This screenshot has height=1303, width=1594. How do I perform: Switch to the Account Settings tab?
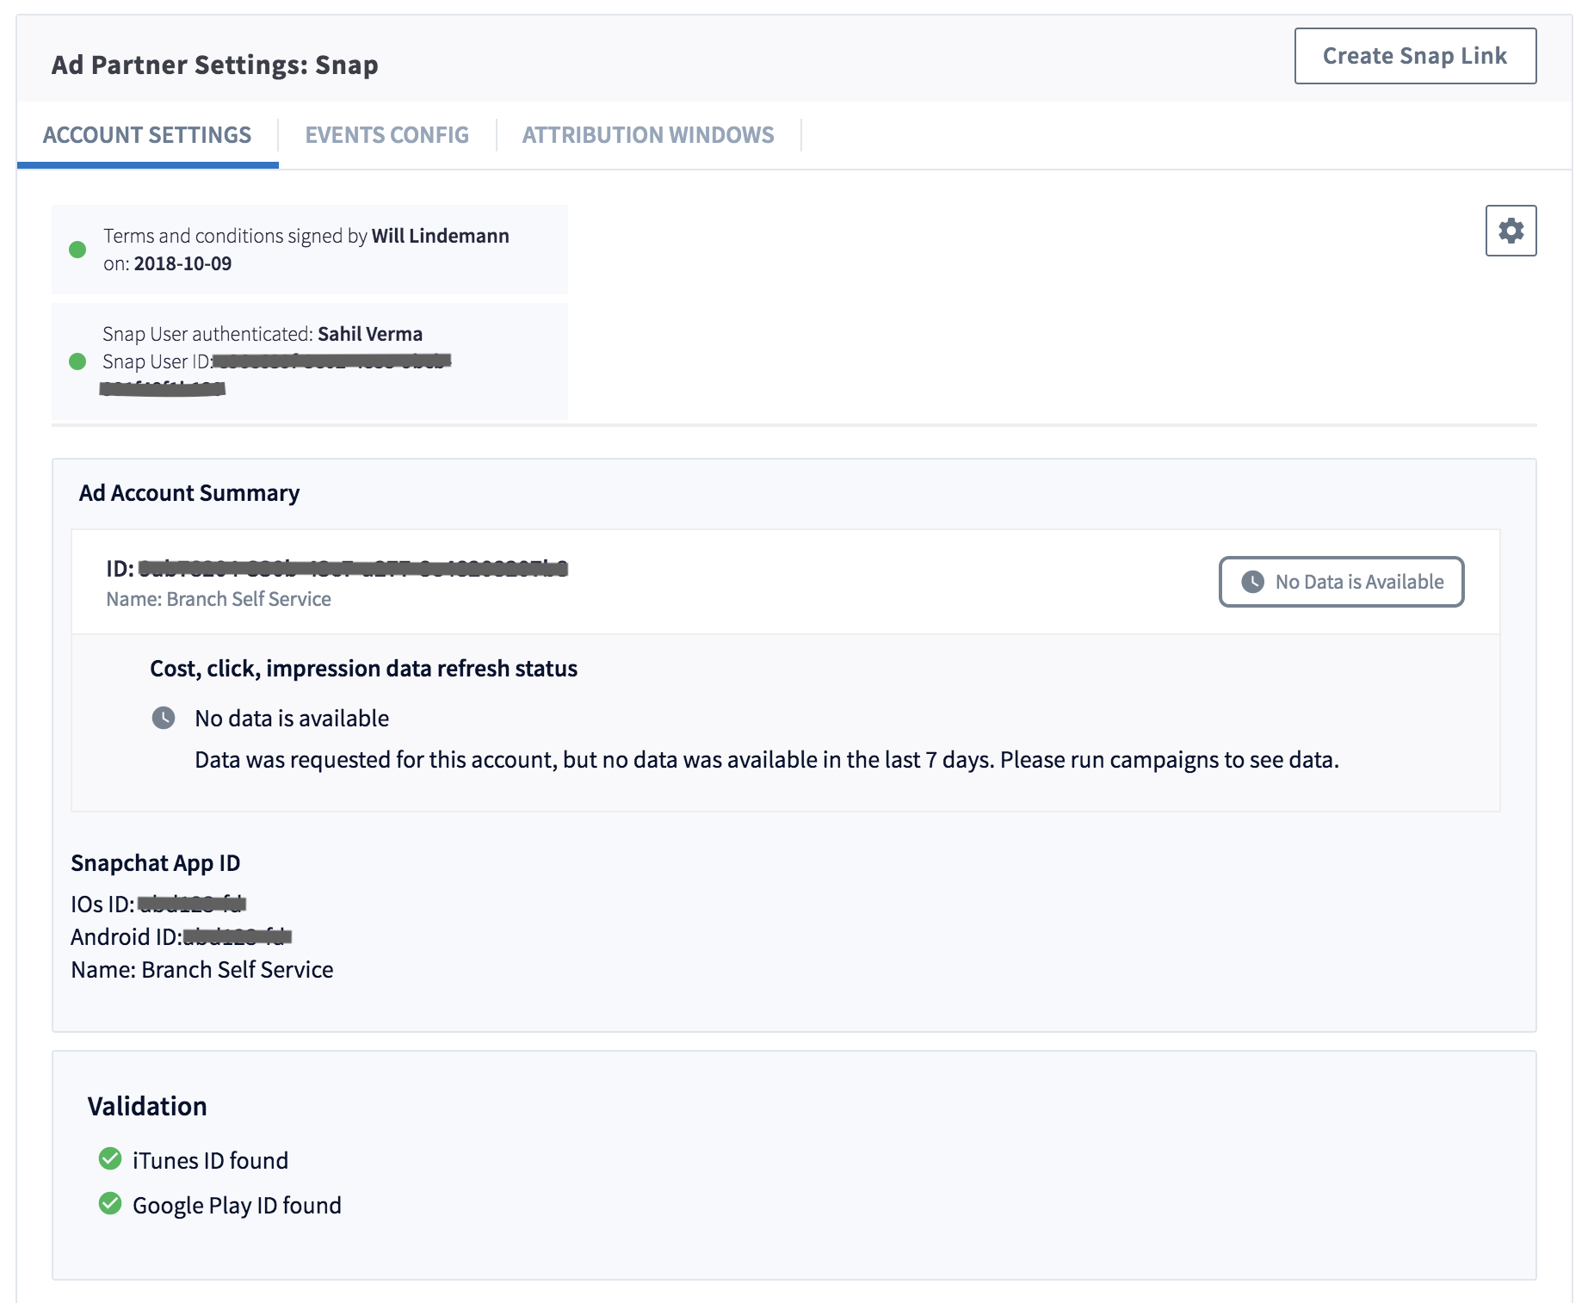click(x=147, y=135)
